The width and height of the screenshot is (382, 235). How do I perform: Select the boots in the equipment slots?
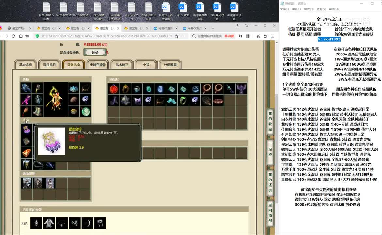38,111
